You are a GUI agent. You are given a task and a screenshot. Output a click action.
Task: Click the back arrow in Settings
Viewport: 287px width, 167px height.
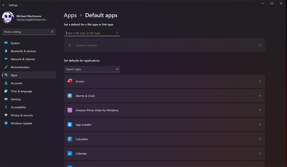pyautogui.click(x=4, y=5)
